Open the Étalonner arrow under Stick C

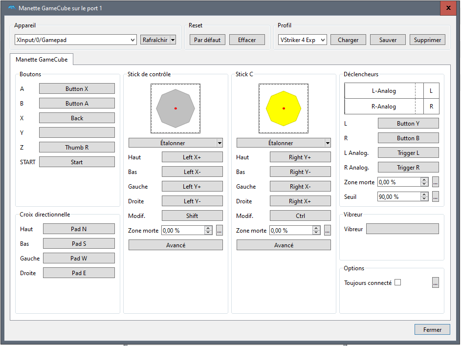click(328, 143)
